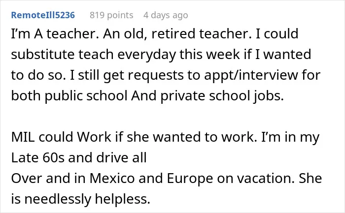Screen dimensions: 345x213
Task: Click the blank space between the two paragraphs
Action: (x=167, y=117)
